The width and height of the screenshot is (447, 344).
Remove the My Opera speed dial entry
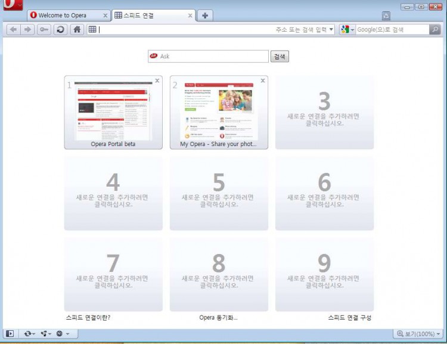tap(263, 80)
